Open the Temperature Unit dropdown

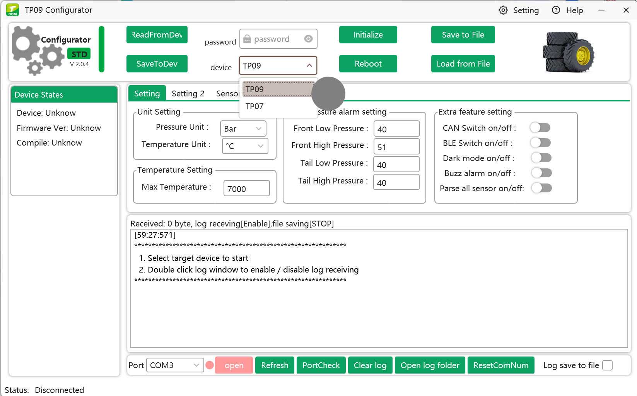245,146
